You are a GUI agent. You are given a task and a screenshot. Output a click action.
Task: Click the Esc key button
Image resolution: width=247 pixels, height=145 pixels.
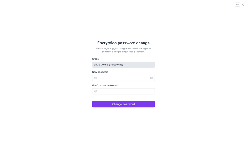point(237,5)
